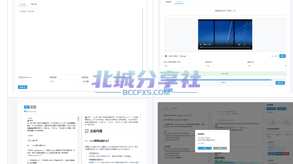Image resolution: width=293 pixels, height=164 pixels.
Task: Click the copy link button on the text share card
Action: (x=272, y=153)
